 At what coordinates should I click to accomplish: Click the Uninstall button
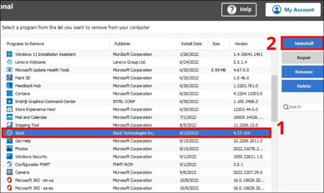(x=302, y=44)
